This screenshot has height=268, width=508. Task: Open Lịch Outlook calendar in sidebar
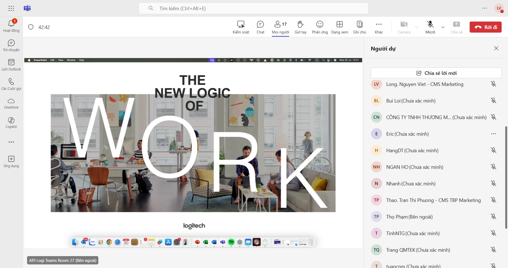click(11, 65)
